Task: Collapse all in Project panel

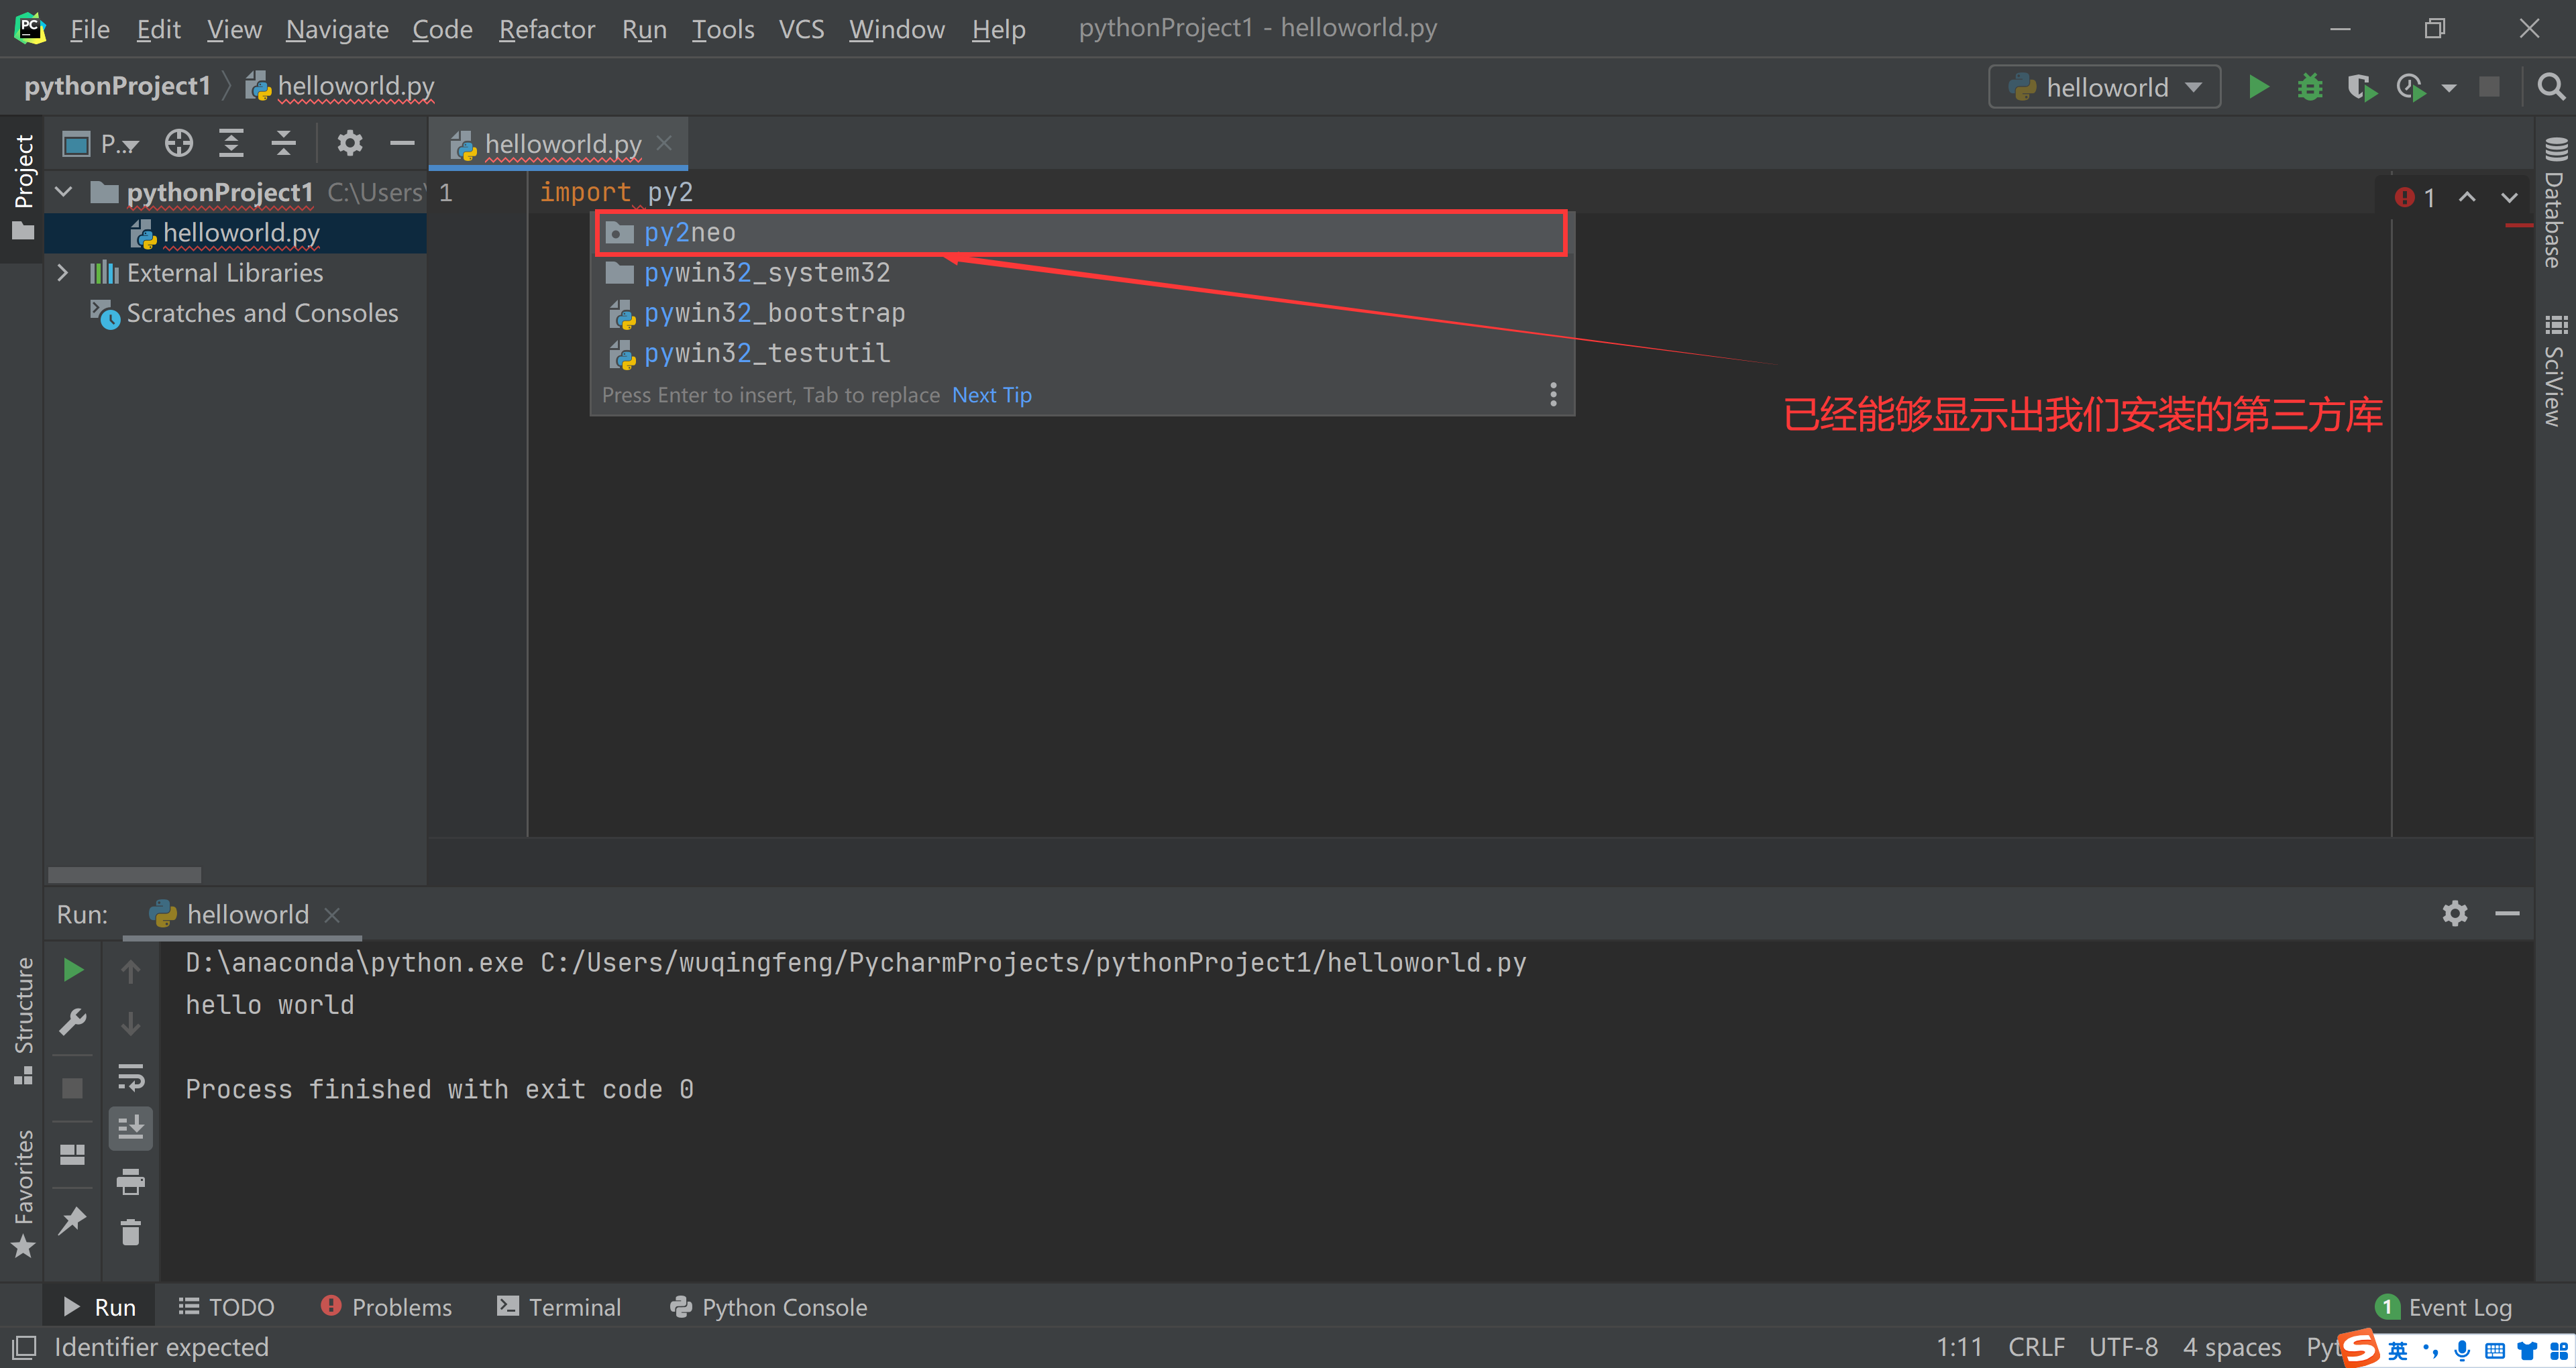Action: 284,143
